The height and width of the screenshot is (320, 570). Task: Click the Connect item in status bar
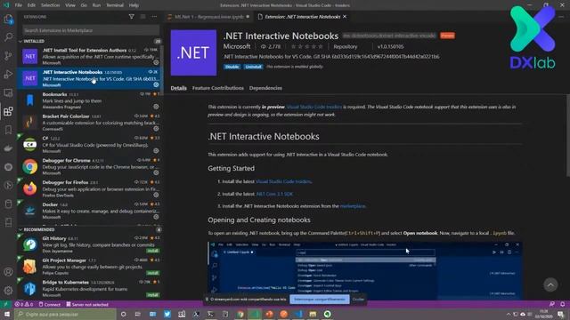[50, 304]
